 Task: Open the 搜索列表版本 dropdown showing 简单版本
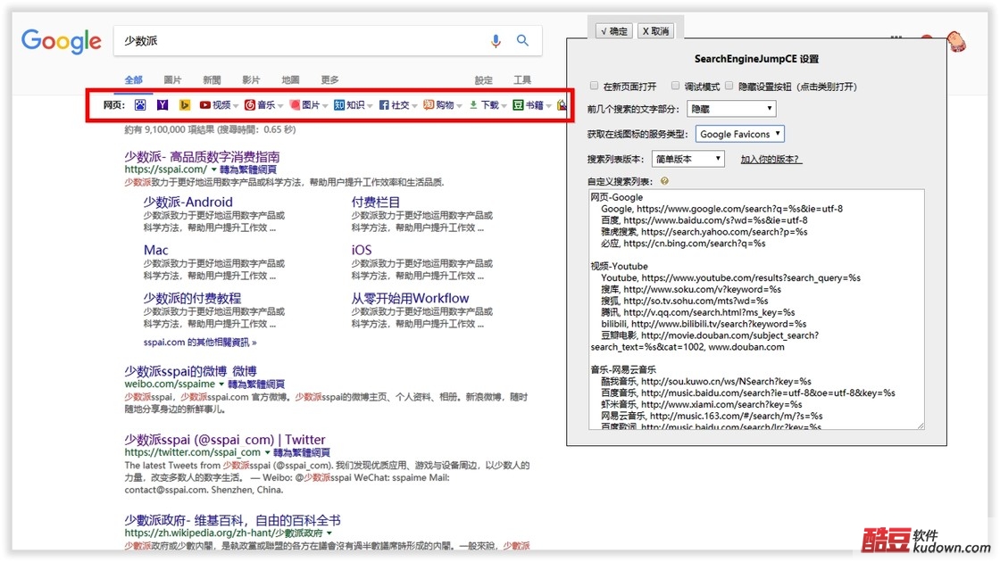coord(688,159)
